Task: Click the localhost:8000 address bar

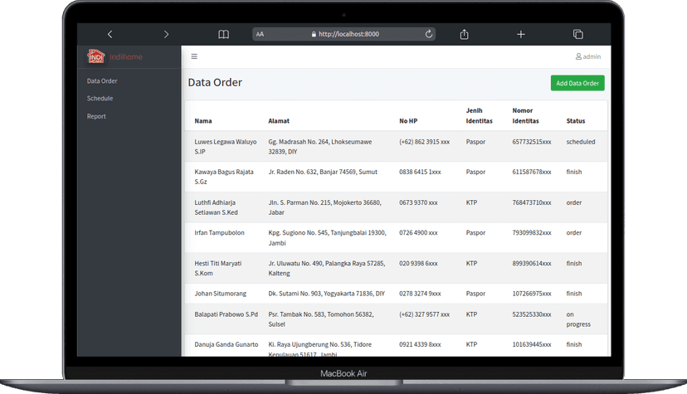Action: 344,34
